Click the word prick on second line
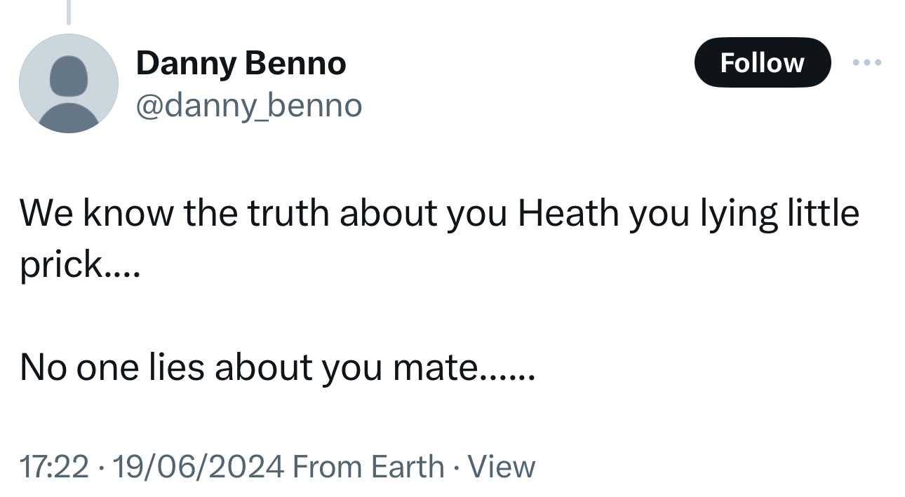Image resolution: width=905 pixels, height=497 pixels. coord(61,264)
